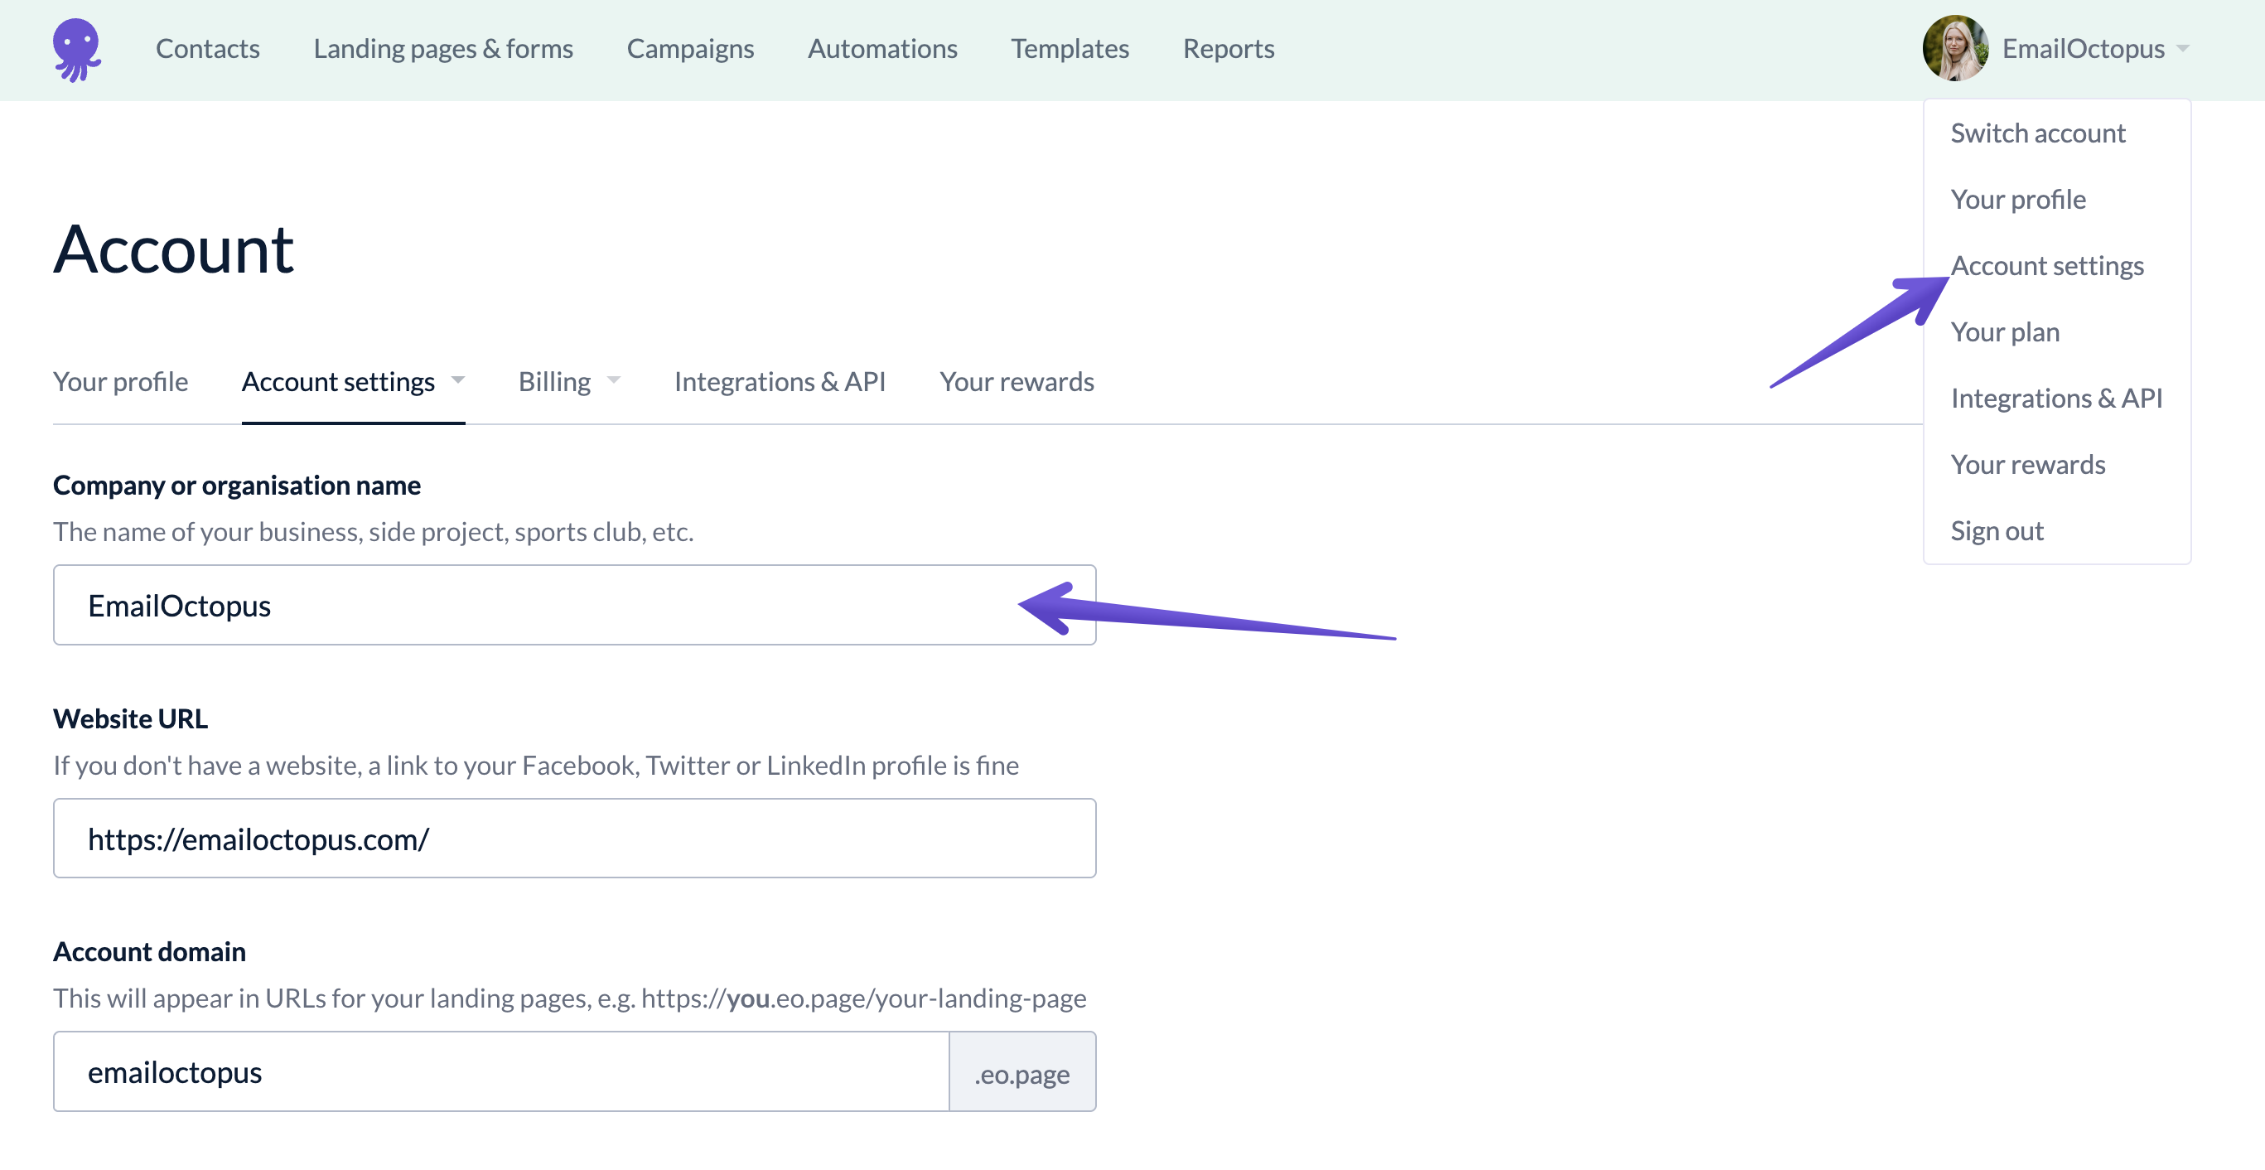This screenshot has width=2265, height=1170.
Task: Go to Landing pages & forms
Action: [443, 48]
